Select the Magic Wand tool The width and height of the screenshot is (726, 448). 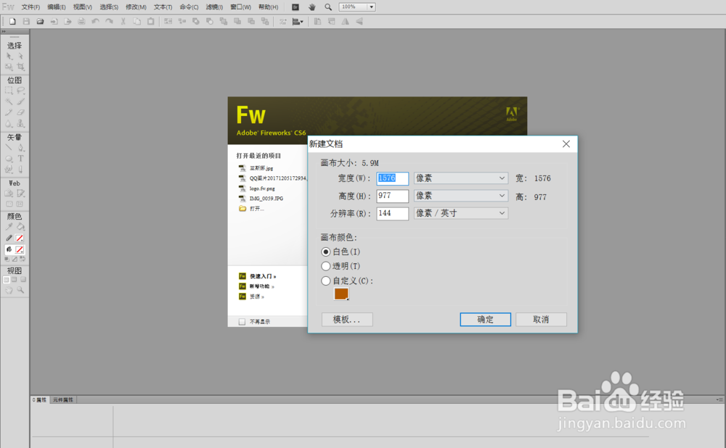point(9,101)
